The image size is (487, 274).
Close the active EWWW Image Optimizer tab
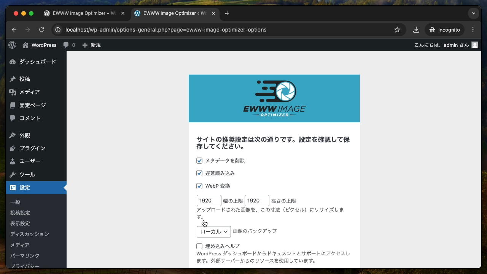(213, 13)
